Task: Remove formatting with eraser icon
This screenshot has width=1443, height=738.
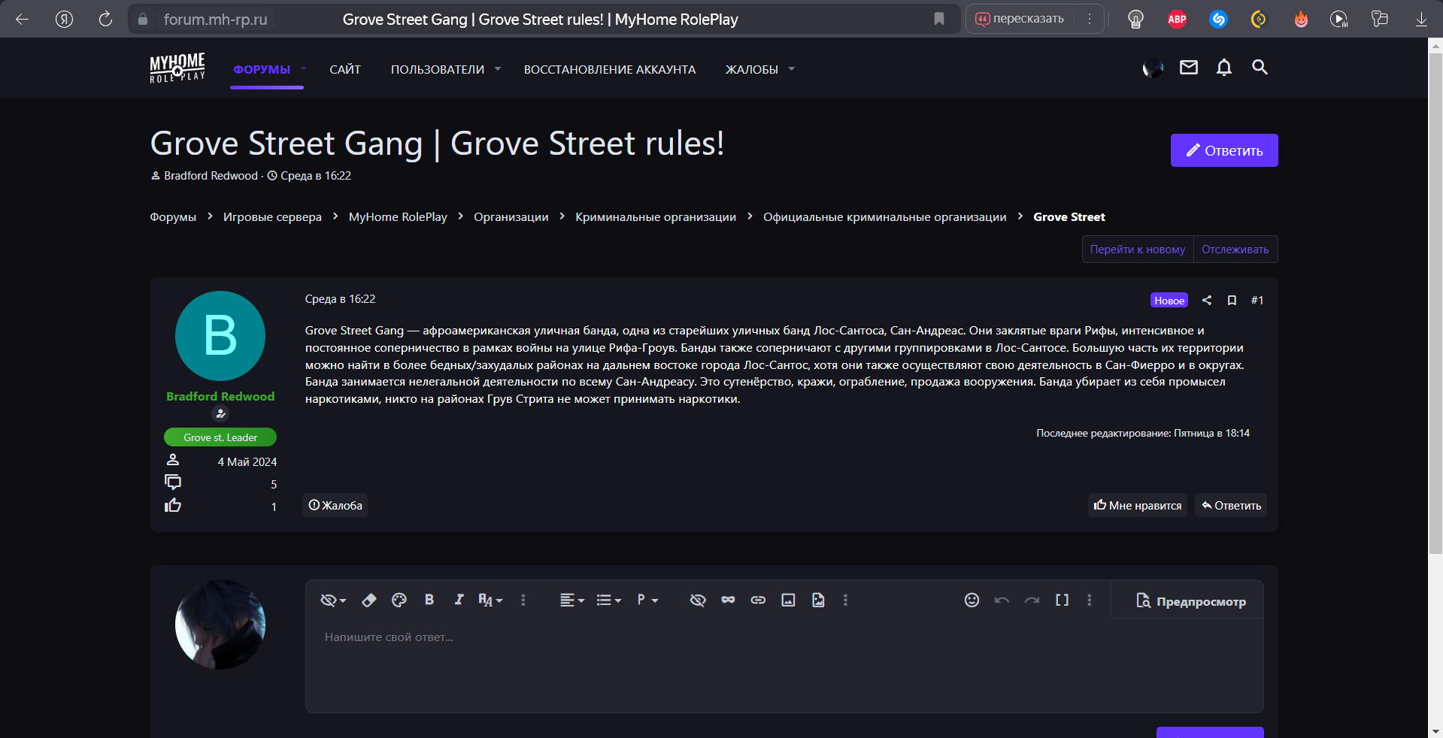Action: pos(369,600)
